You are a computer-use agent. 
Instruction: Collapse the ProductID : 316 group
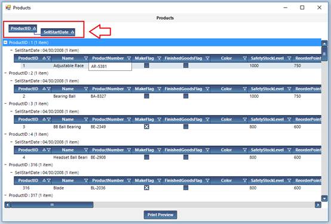point(5,164)
